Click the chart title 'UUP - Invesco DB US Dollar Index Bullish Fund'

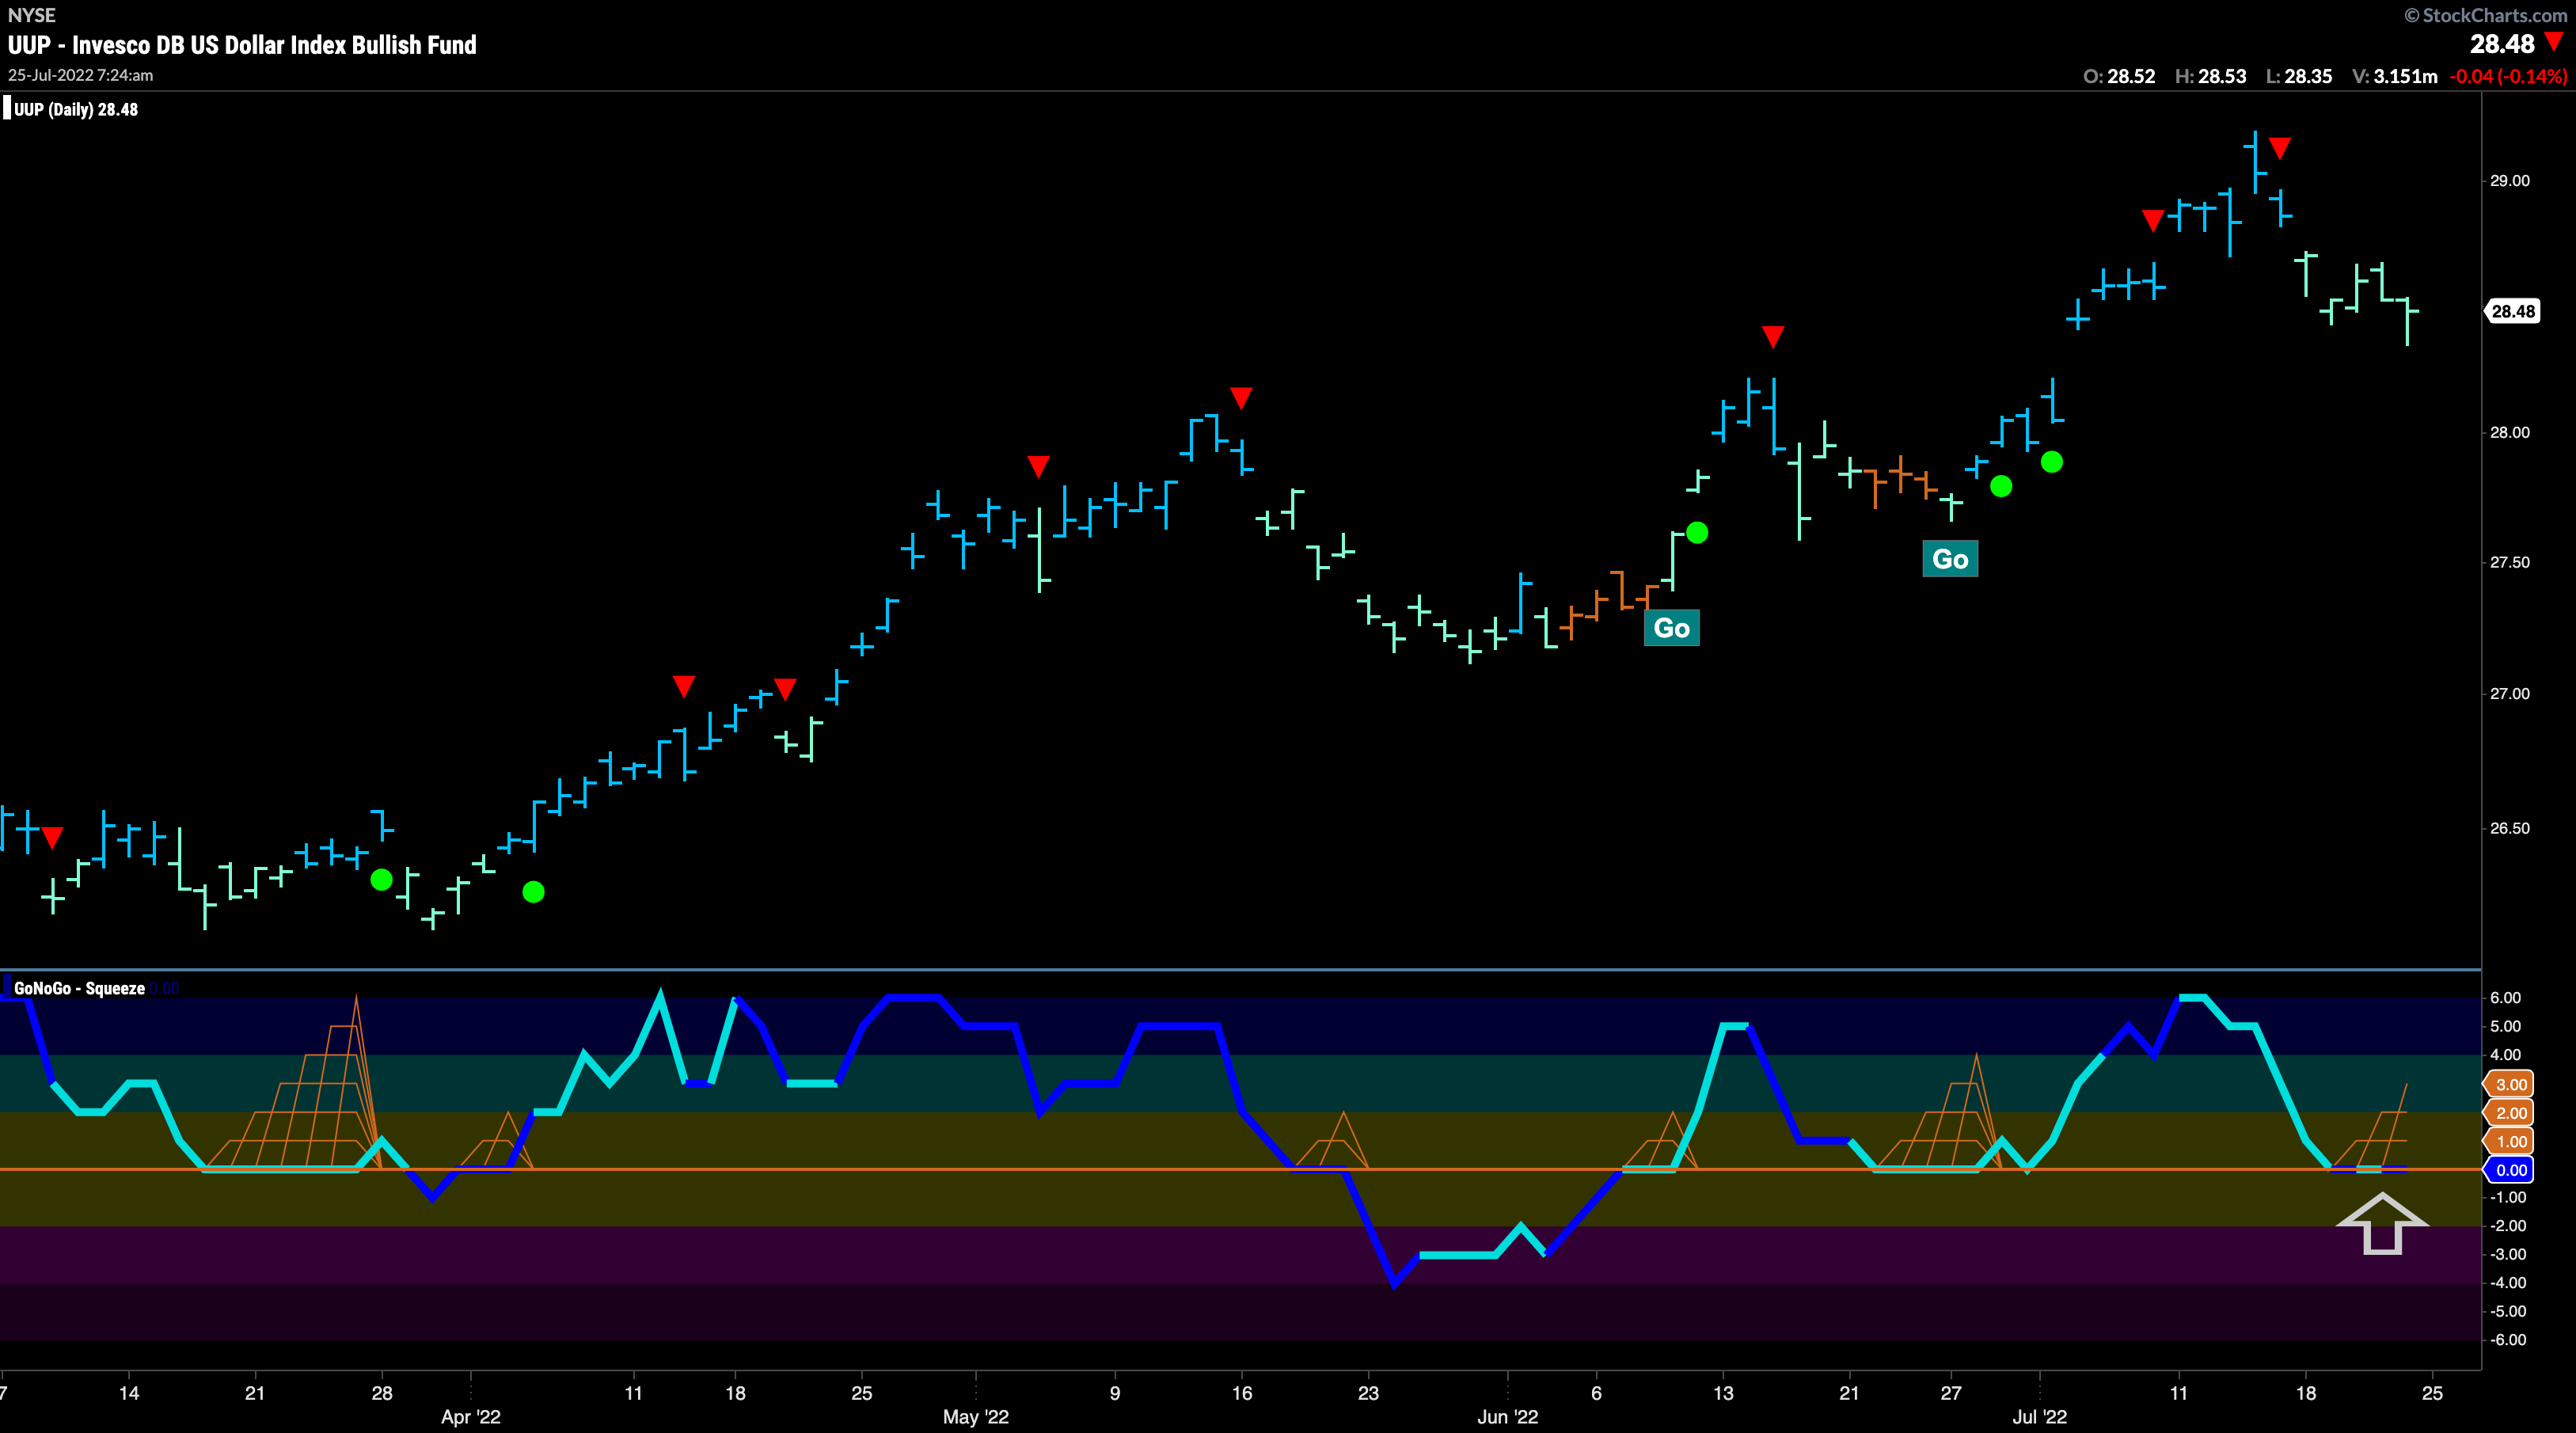(x=242, y=45)
